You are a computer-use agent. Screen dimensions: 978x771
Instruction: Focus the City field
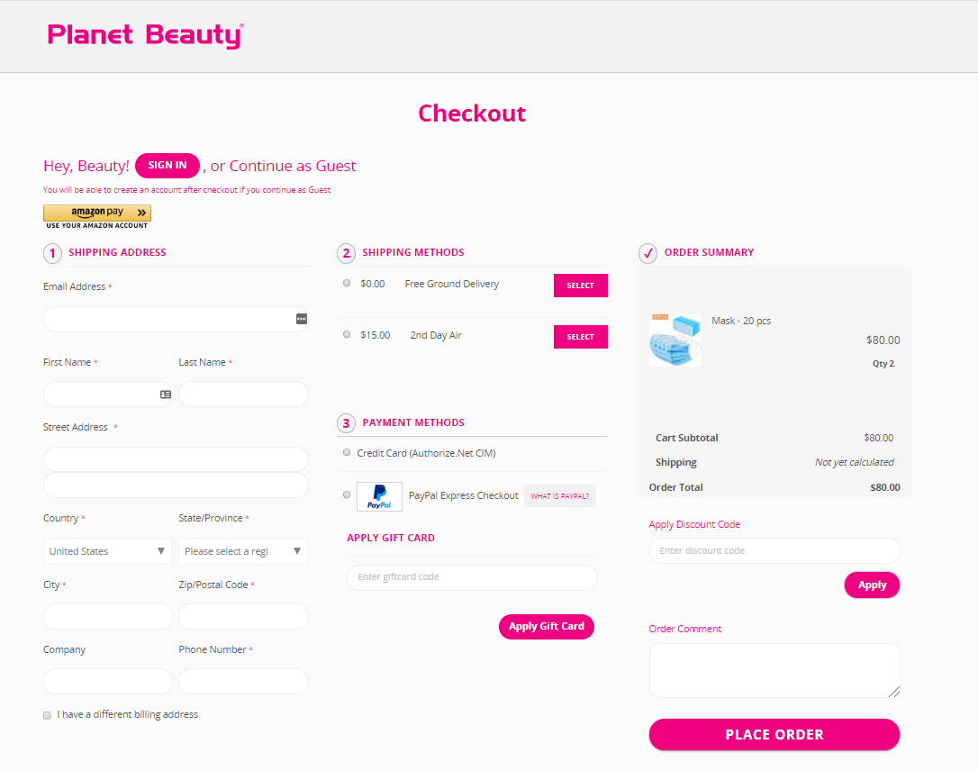107,616
